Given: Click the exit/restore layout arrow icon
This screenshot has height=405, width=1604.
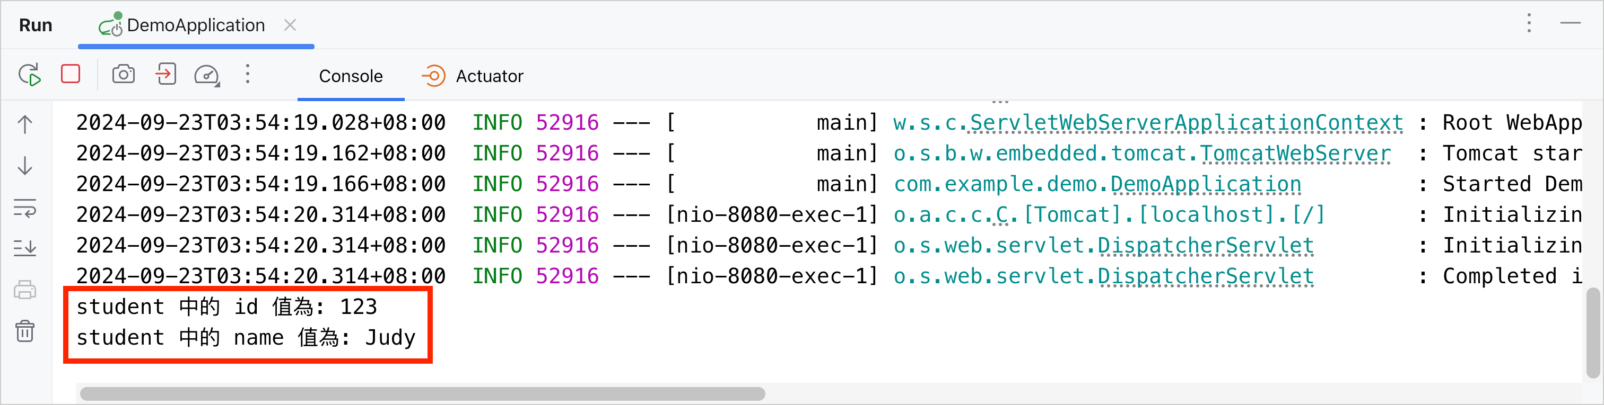Looking at the screenshot, I should [x=165, y=75].
